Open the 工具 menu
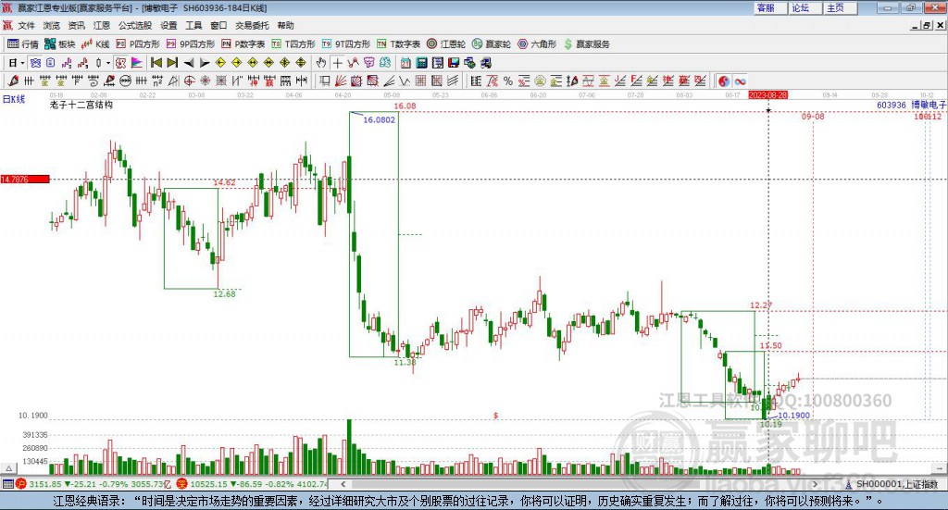Image resolution: width=948 pixels, height=510 pixels. pos(193,25)
